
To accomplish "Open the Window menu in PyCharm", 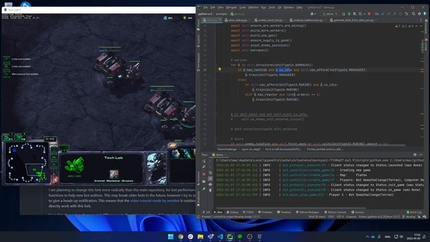I will 289,7.
